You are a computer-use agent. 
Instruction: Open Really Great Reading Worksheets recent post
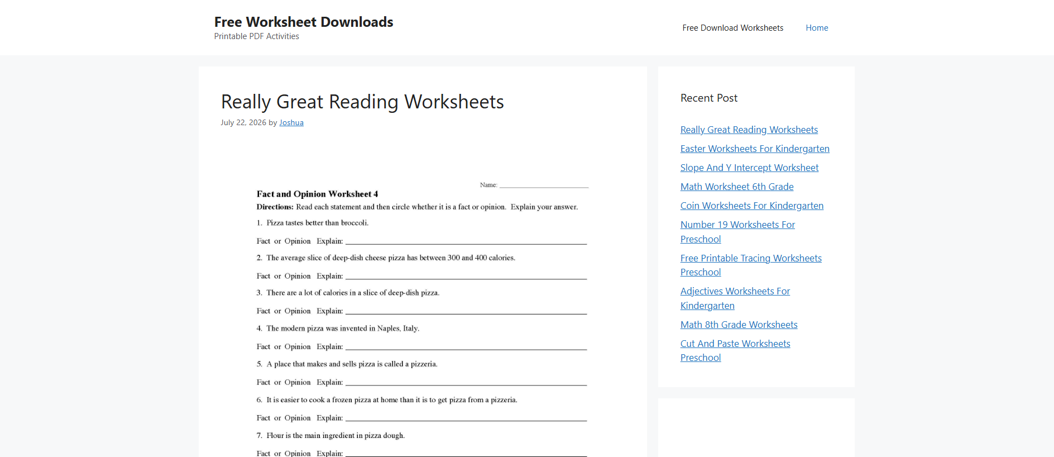pos(749,130)
